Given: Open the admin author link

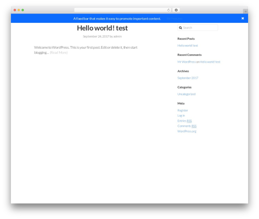Looking at the screenshot, I should [118, 36].
